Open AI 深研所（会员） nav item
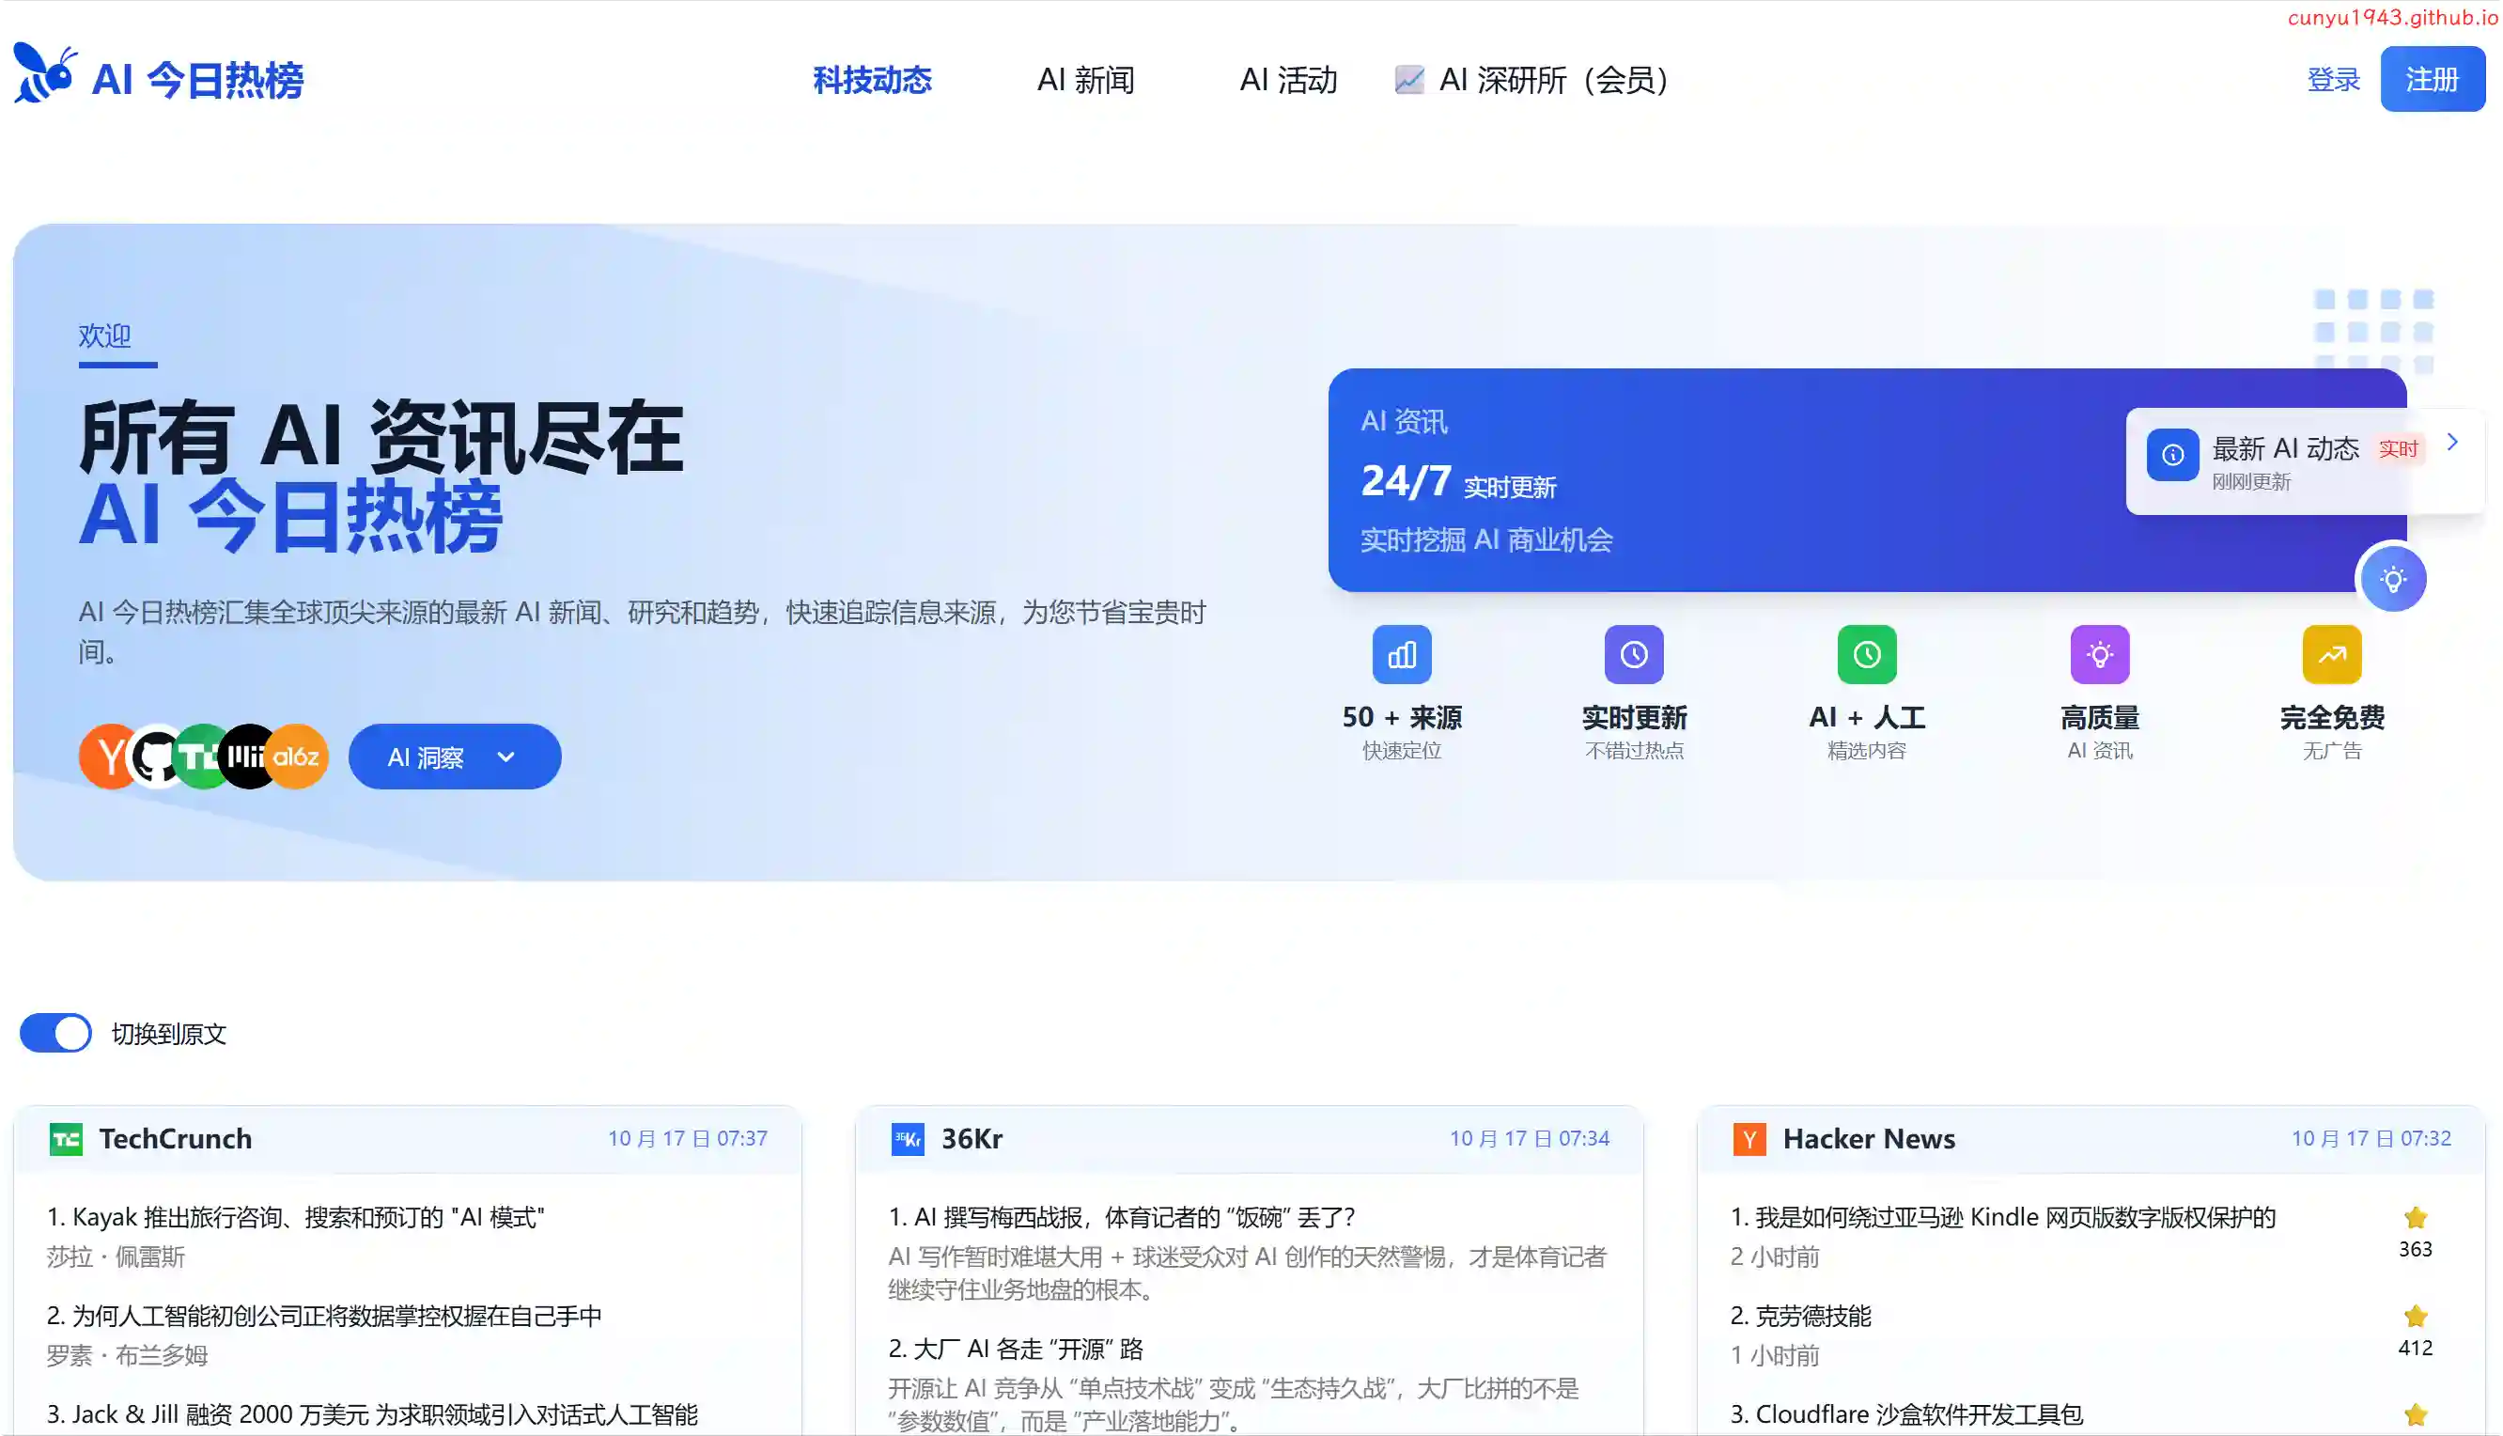2503x1436 pixels. click(1551, 80)
